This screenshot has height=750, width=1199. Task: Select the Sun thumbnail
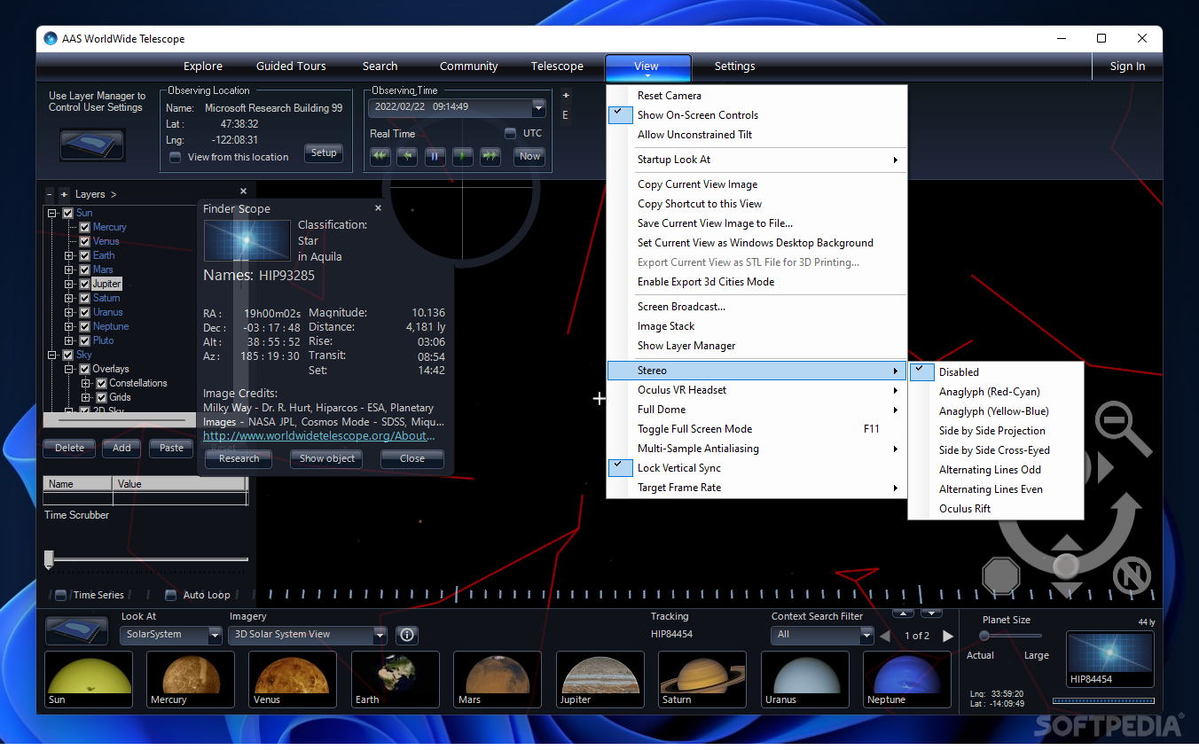coord(89,680)
